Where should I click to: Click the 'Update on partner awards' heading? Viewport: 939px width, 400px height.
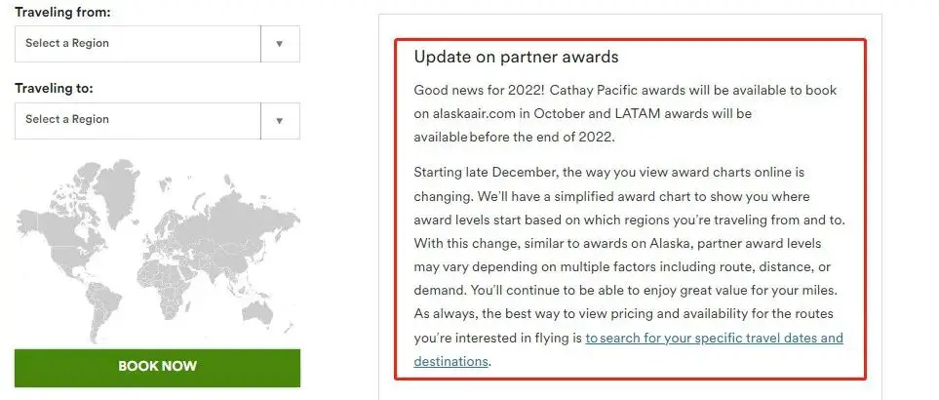(516, 57)
